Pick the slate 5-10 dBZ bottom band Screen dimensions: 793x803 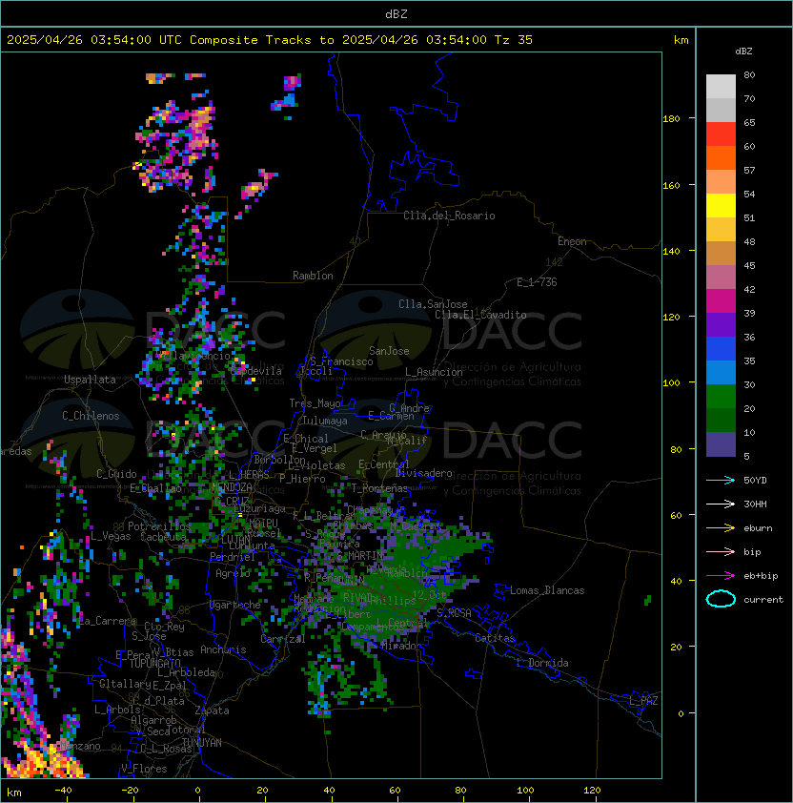[x=721, y=444]
